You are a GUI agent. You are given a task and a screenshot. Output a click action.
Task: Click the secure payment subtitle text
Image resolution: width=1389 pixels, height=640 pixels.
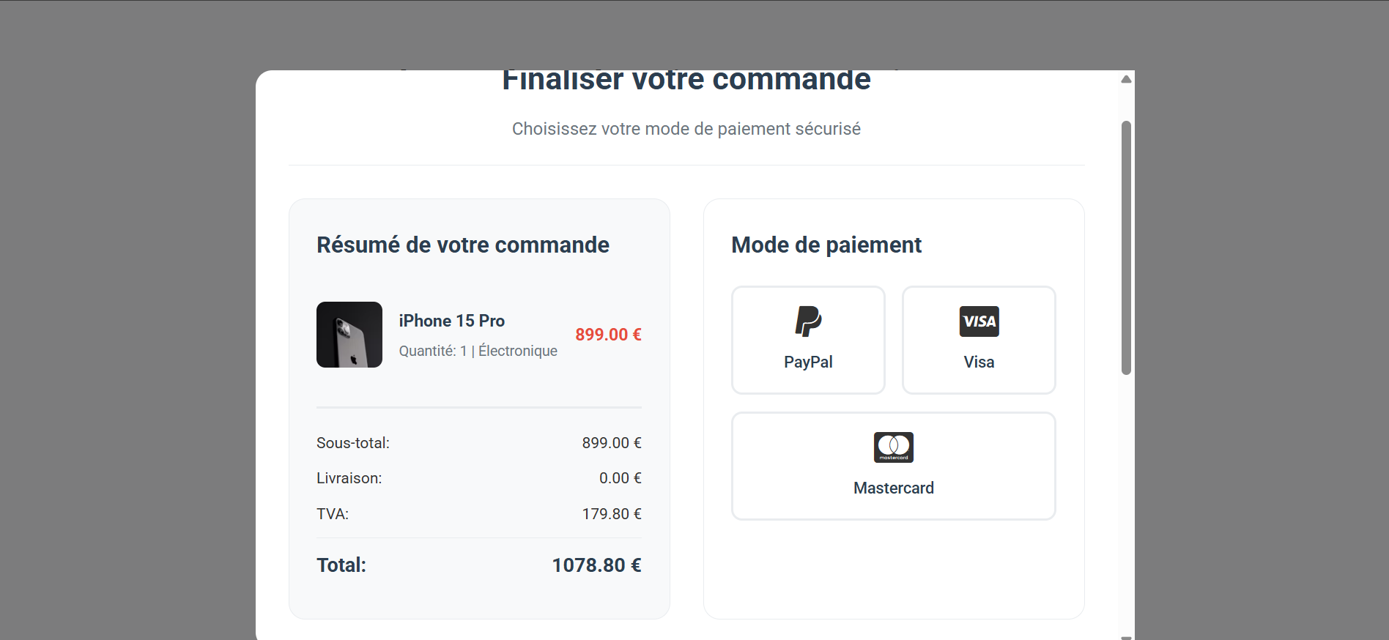[x=686, y=129]
